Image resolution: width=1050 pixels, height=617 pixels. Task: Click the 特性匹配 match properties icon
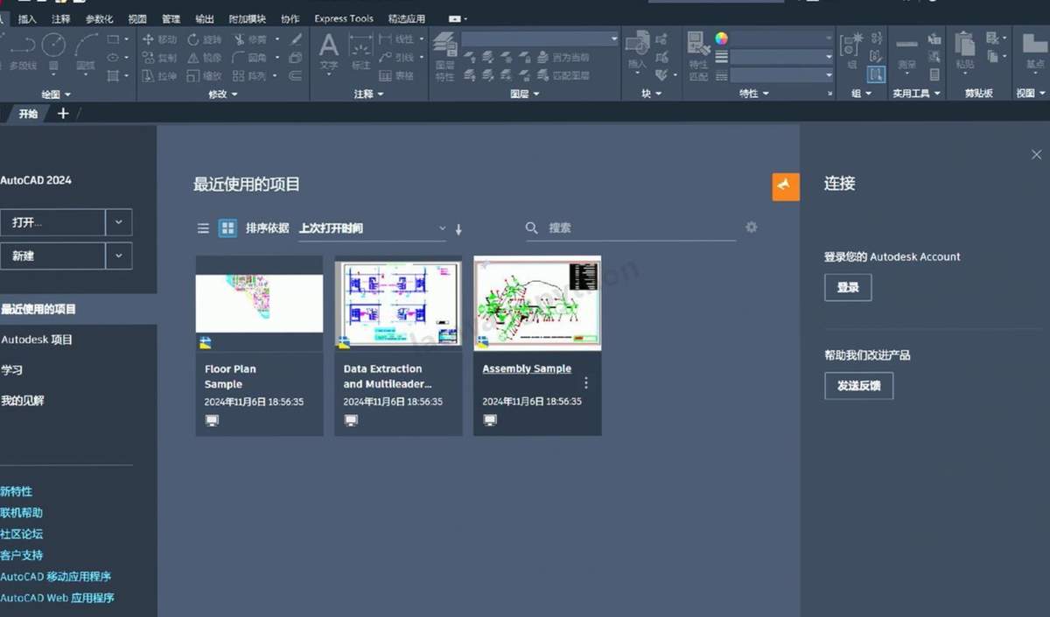point(698,56)
